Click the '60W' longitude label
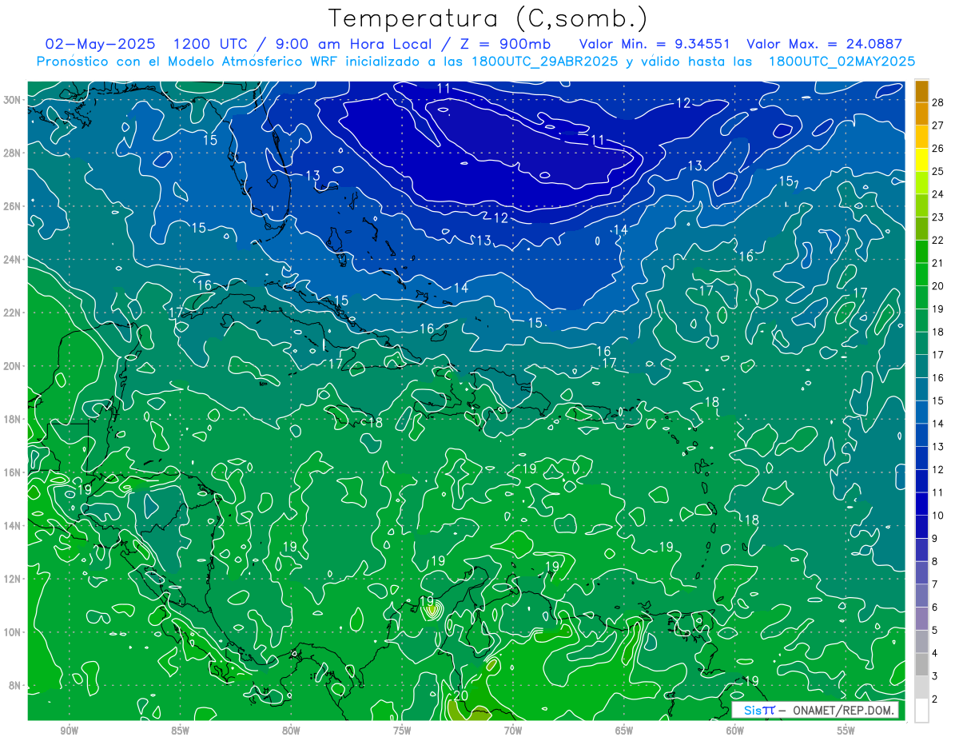This screenshot has width=959, height=741. [735, 731]
